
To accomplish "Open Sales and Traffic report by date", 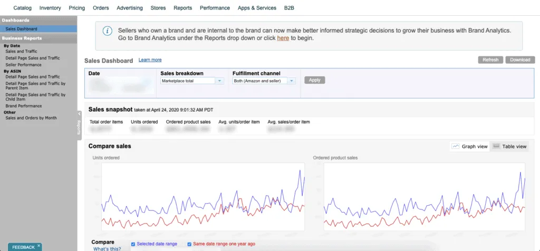I will click(21, 51).
